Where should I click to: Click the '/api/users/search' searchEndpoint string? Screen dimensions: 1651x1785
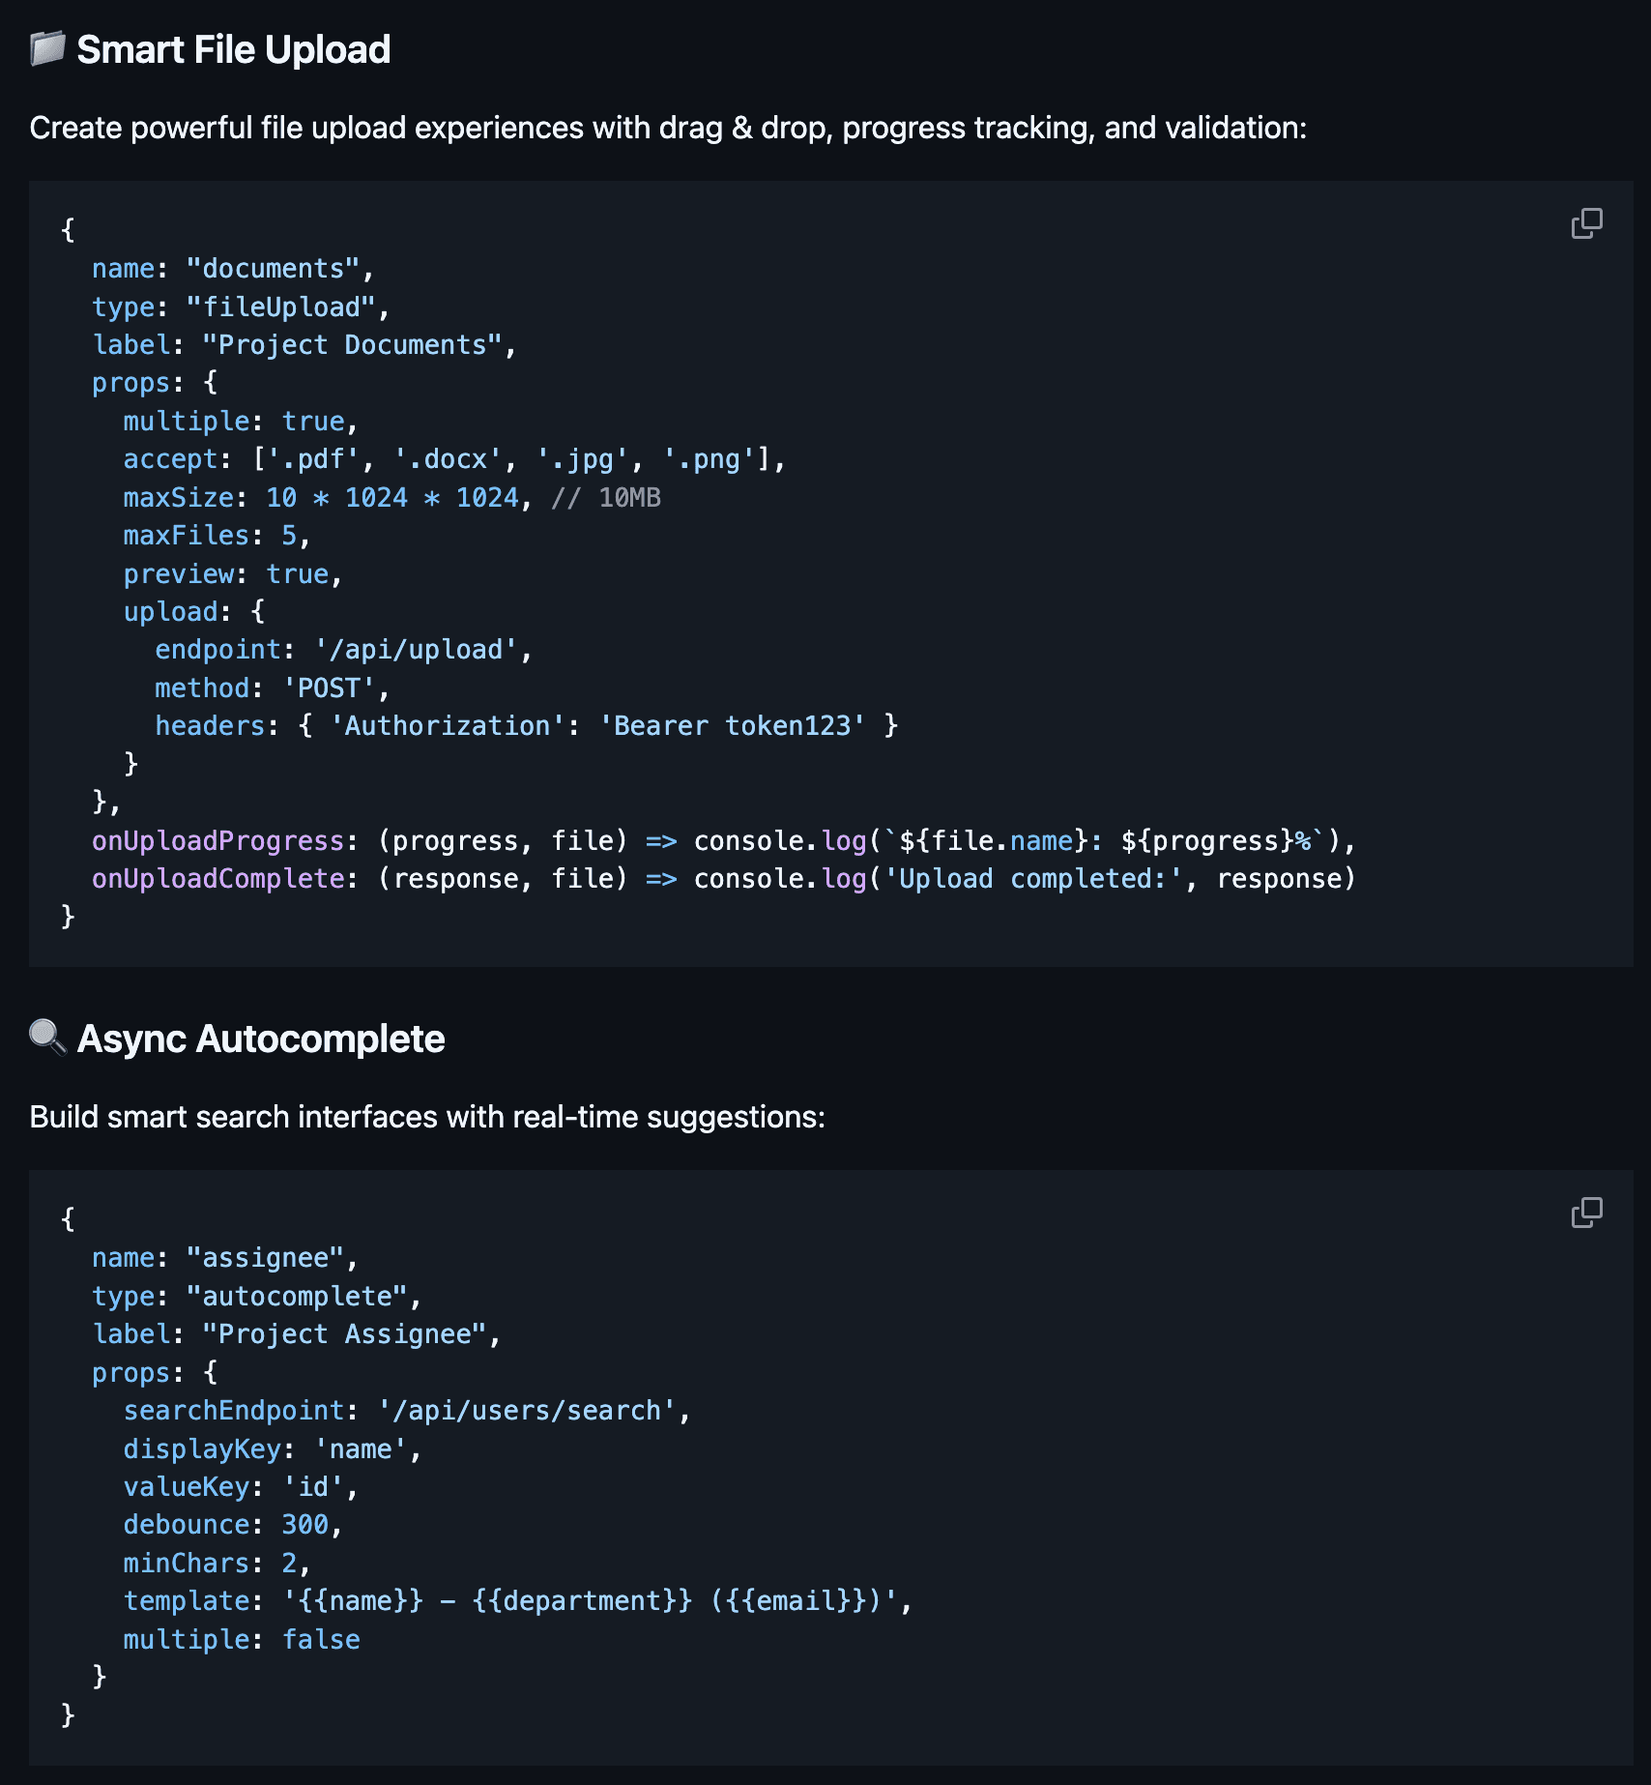(531, 1410)
